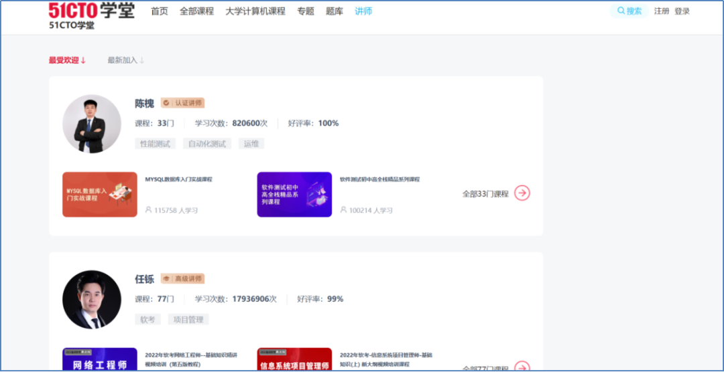This screenshot has height=372, width=724.
Task: Open 大学计算机课程 in the top menu
Action: point(255,11)
